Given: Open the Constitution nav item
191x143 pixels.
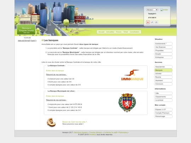Looking at the screenshot, I should 134,32.
